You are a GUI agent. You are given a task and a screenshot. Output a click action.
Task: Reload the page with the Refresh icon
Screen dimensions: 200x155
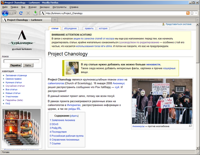pos(21,13)
